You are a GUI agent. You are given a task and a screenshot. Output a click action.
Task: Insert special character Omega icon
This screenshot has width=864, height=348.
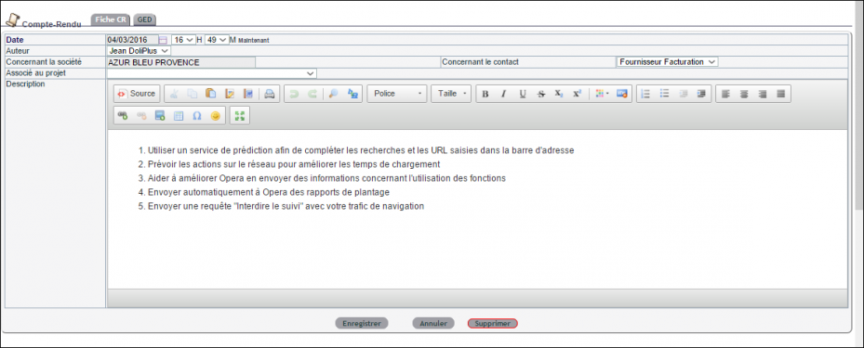(197, 116)
